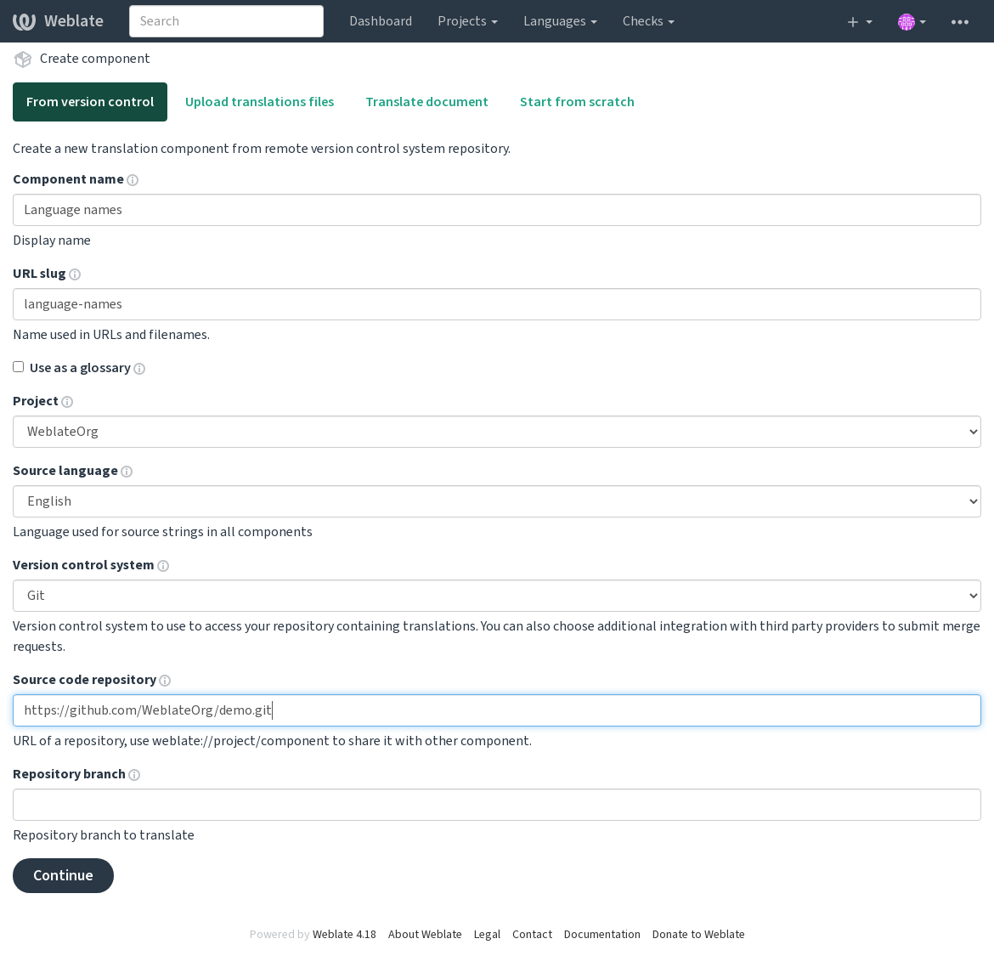Click the Weblate brand text in navbar
The image size is (994, 967).
[x=74, y=21]
